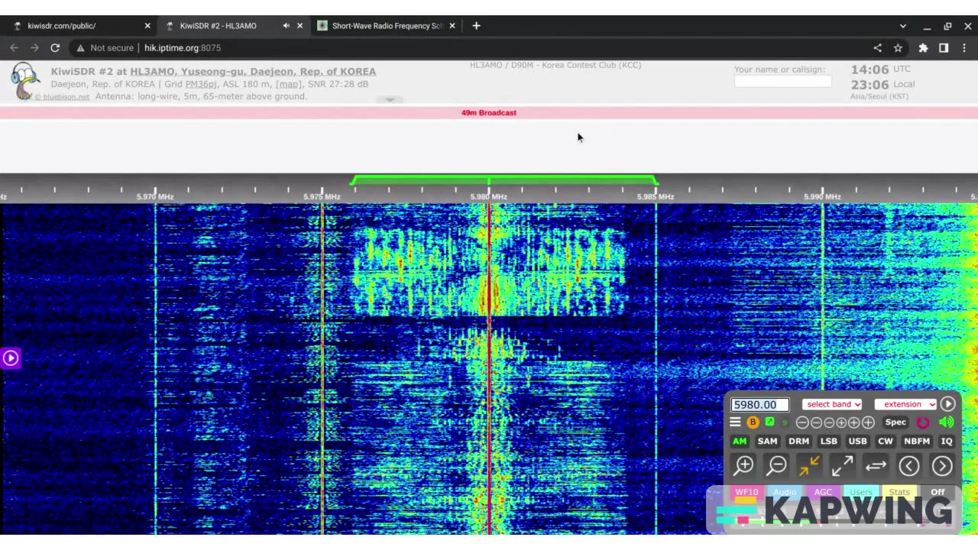Viewport: 978px width, 550px height.
Task: Open the PM36pj grid link
Action: pos(201,84)
